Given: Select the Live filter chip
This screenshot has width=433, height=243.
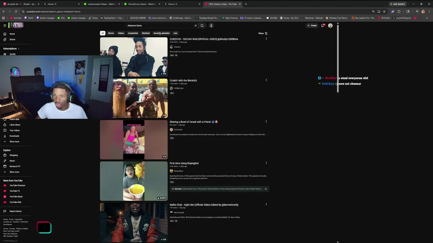Looking at the screenshot, I should 175,33.
